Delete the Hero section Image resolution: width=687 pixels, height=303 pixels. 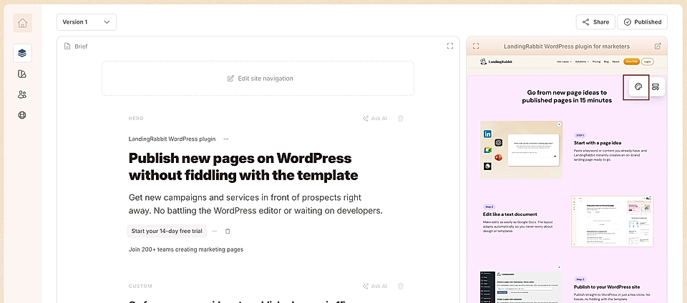click(x=401, y=118)
